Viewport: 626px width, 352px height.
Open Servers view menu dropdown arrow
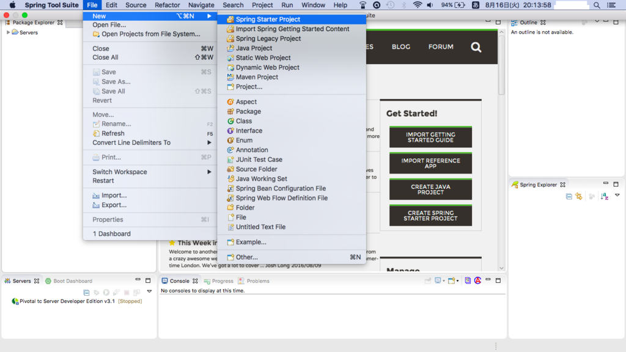coord(149,291)
